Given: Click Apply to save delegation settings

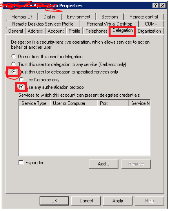Looking at the screenshot, I should coord(118,201).
